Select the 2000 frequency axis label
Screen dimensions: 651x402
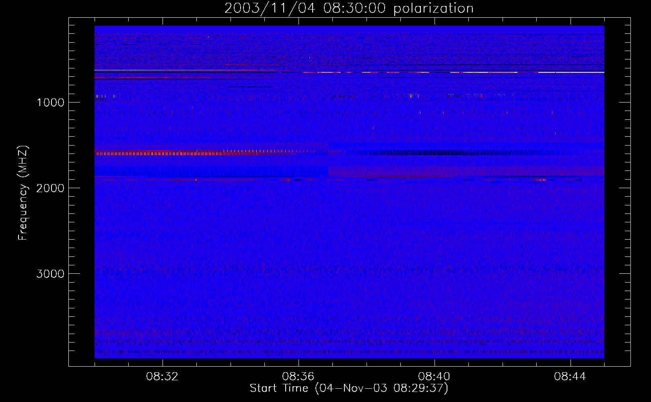[x=50, y=188]
